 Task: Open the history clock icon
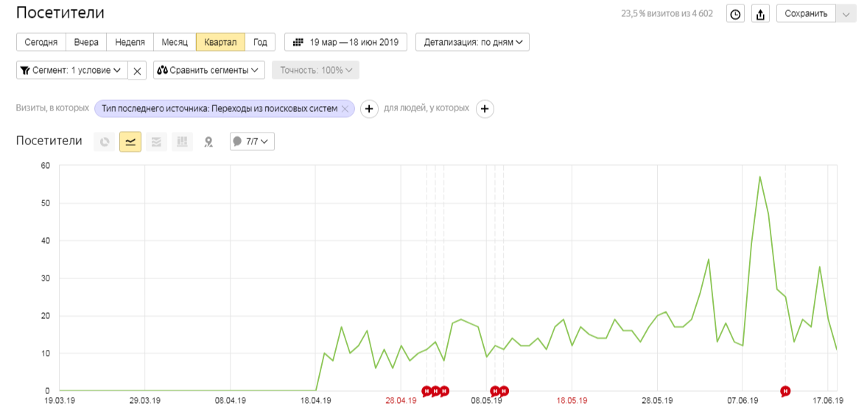[x=735, y=15]
